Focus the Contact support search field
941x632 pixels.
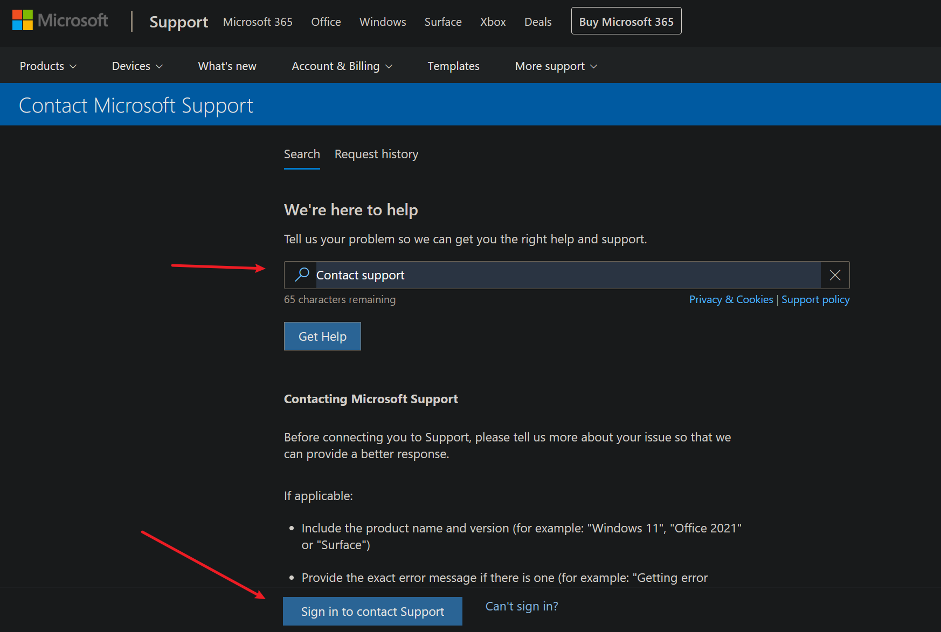pos(568,275)
